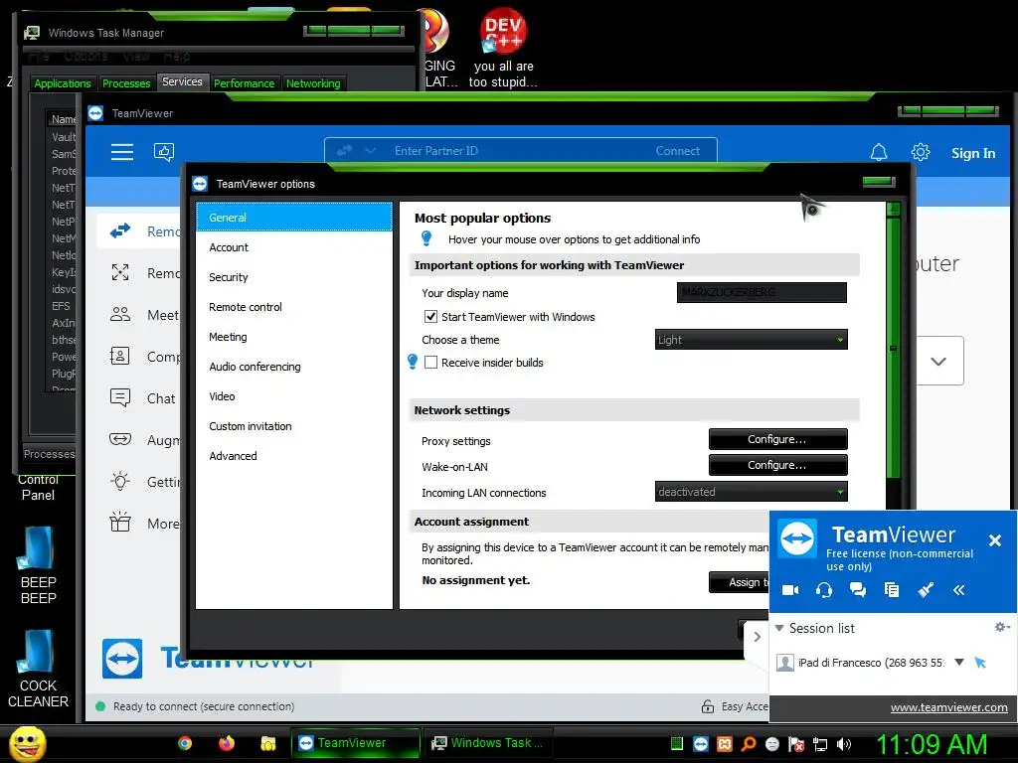Open the Control Panel desktop icon
Viewport: 1018px width, 763px height.
click(39, 487)
